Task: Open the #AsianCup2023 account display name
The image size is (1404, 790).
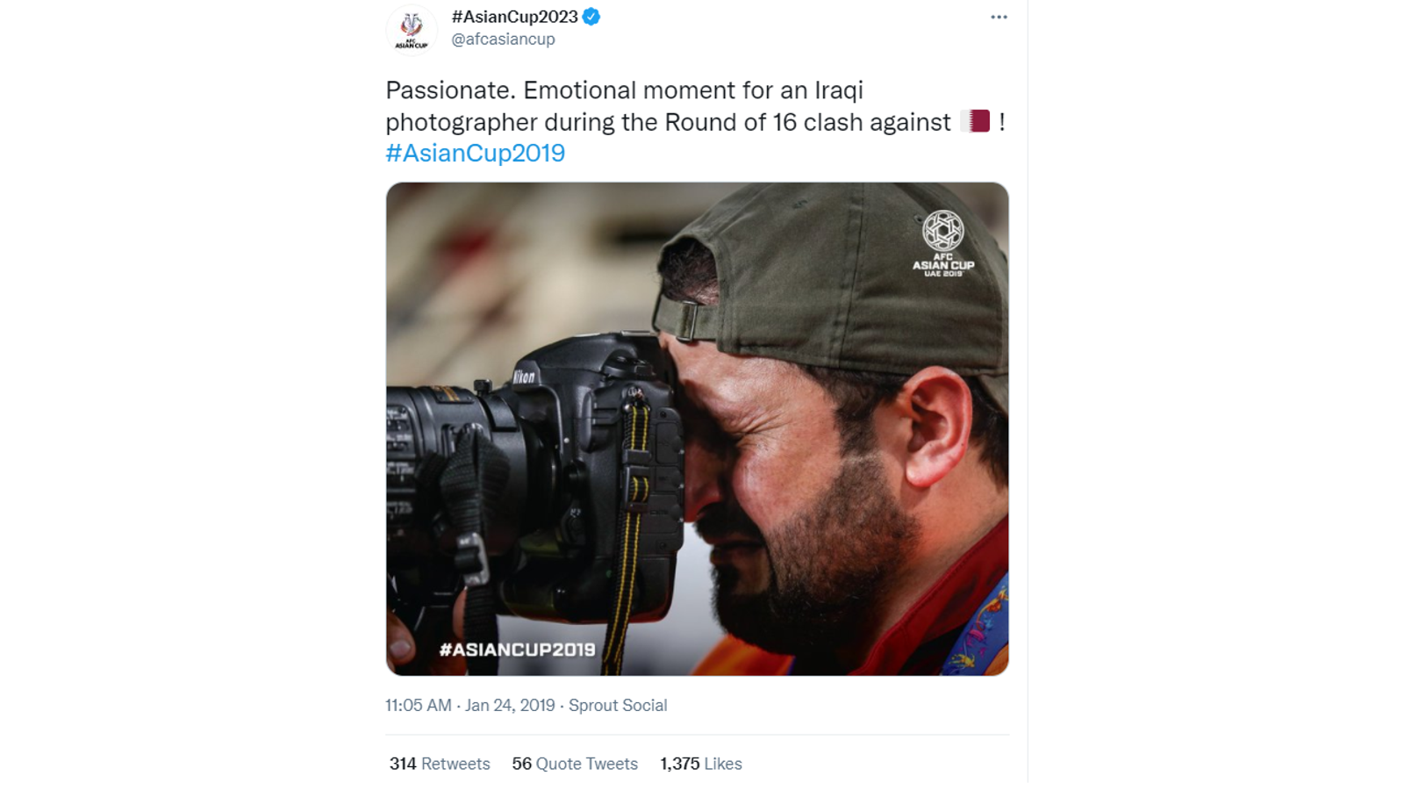Action: click(515, 17)
